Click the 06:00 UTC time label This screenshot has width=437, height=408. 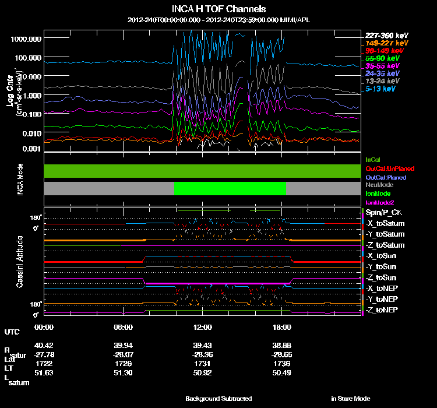(x=123, y=327)
